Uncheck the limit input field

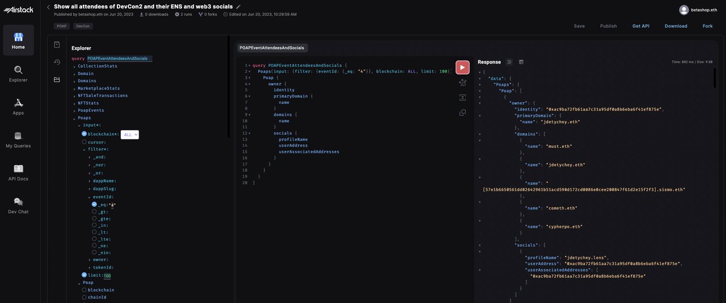[x=84, y=275]
